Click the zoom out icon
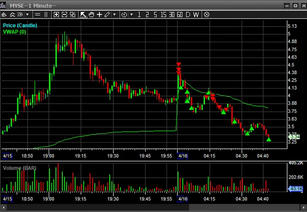The height and width of the screenshot is (212, 307). click(65, 15)
